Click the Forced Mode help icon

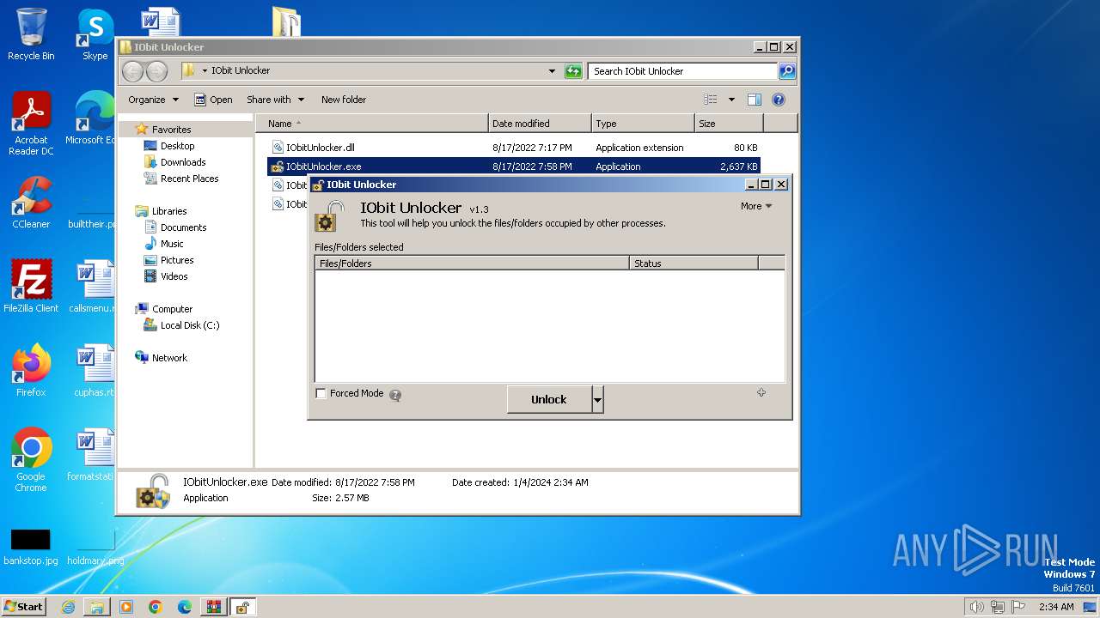coord(395,395)
